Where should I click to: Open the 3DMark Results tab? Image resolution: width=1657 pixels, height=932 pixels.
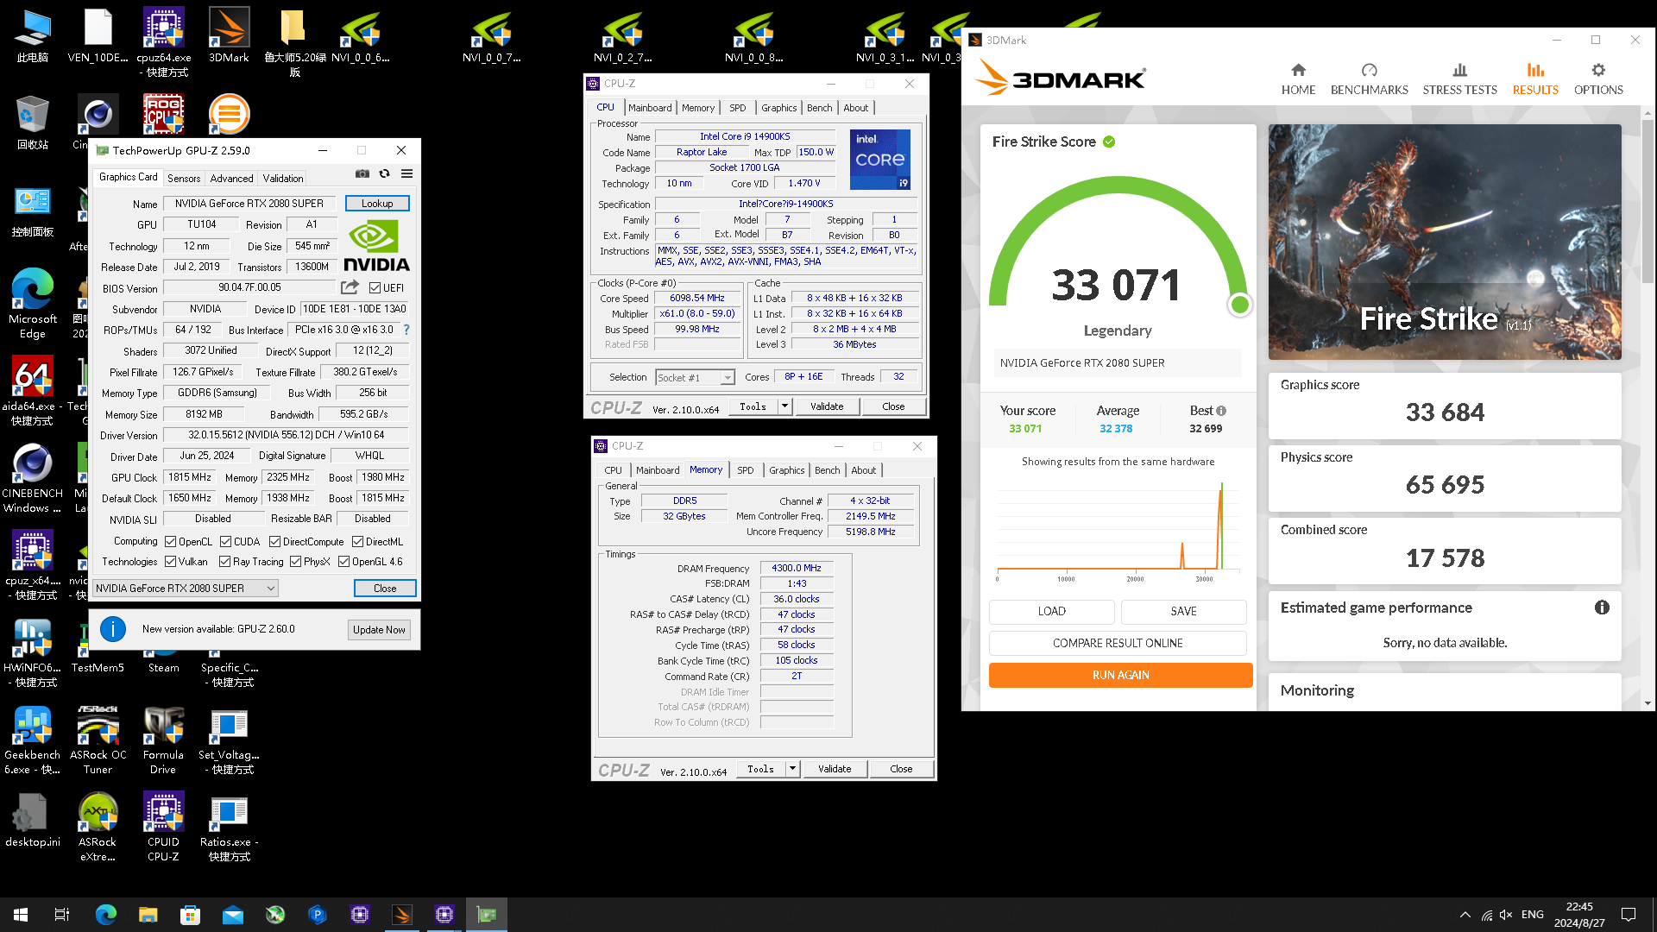pos(1535,79)
